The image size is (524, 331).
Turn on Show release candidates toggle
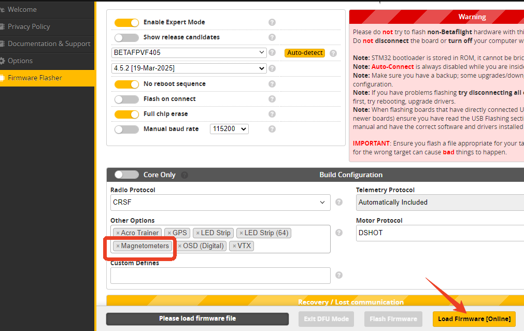click(126, 38)
